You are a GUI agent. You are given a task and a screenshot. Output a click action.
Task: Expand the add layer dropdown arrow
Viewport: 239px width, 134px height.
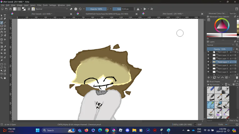[x=211, y=78]
